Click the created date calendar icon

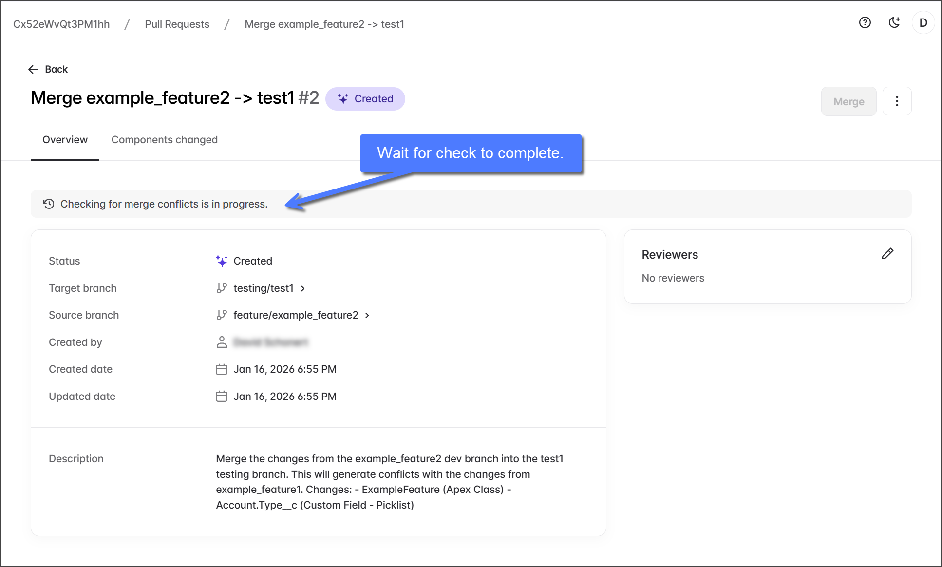[222, 369]
